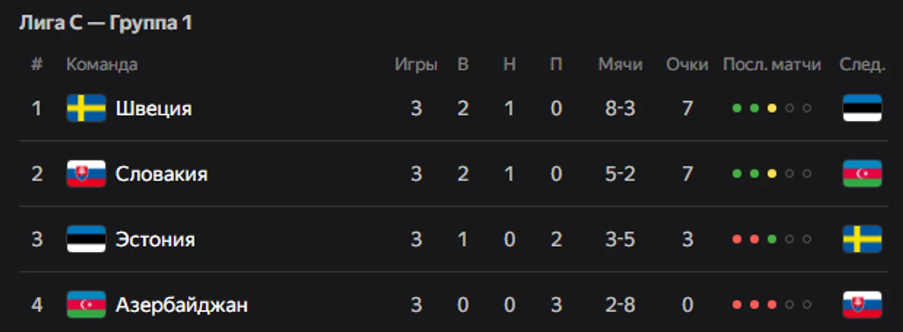Click Sweden's flag icon beside Швеция
903x332 pixels.
click(86, 109)
